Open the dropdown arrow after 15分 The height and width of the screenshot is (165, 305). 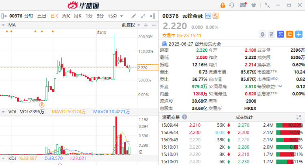point(122,16)
